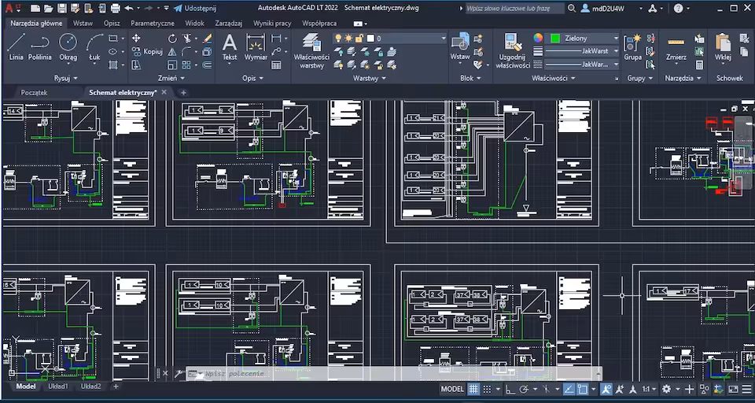Click the keyword search input field
This screenshot has width=755, height=403.
(x=514, y=8)
